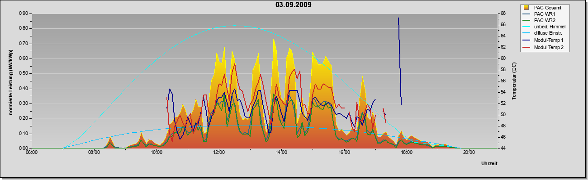The height and width of the screenshot is (180, 588).
Task: Click the 66 temperature axis value
Action: [x=503, y=25]
